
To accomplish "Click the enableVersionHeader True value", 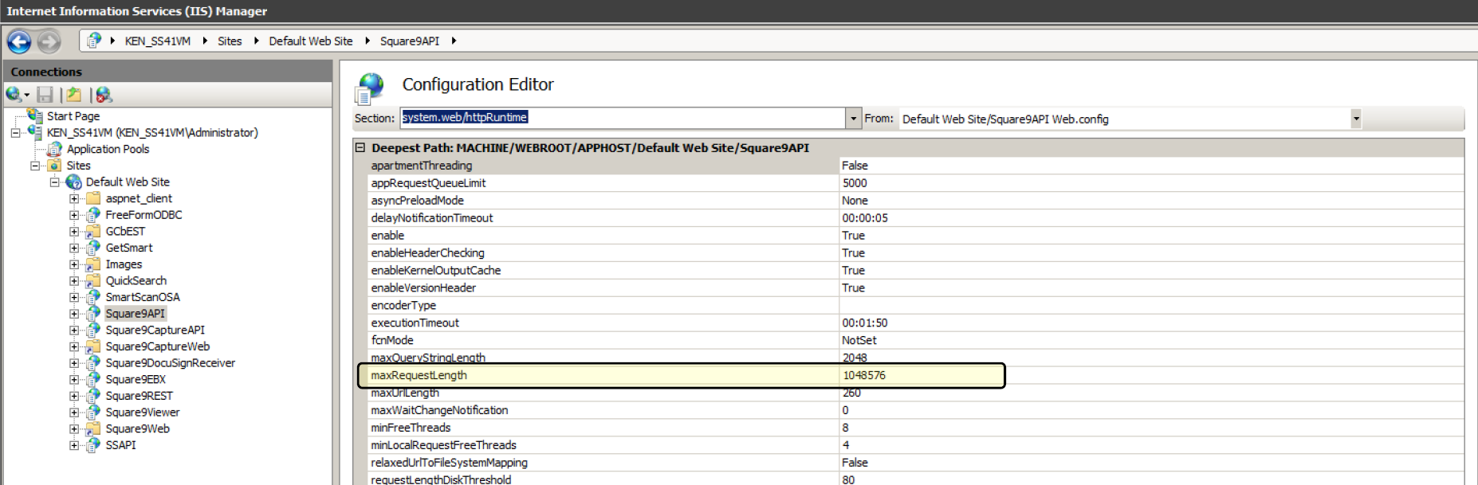I will coord(853,288).
